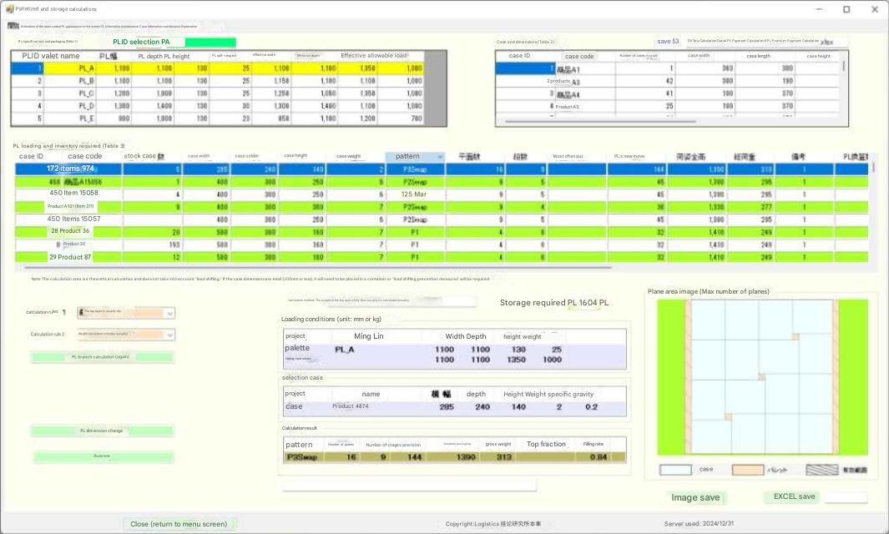Click the small menu strip icon below title bar
This screenshot has width=889, height=534.
pos(13,26)
